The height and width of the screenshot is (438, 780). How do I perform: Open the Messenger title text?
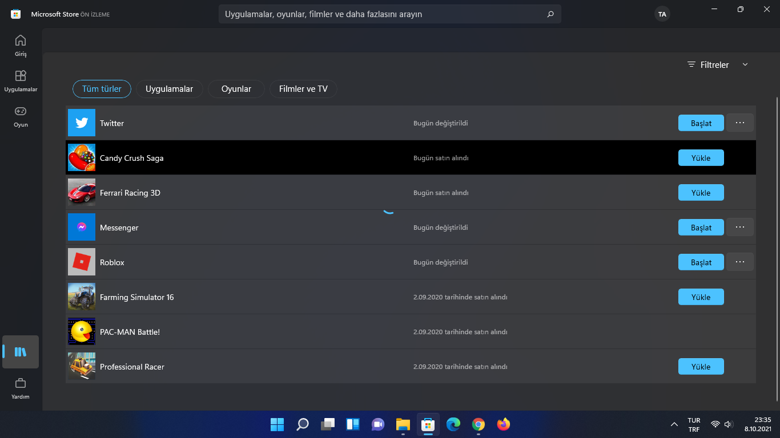pyautogui.click(x=119, y=227)
